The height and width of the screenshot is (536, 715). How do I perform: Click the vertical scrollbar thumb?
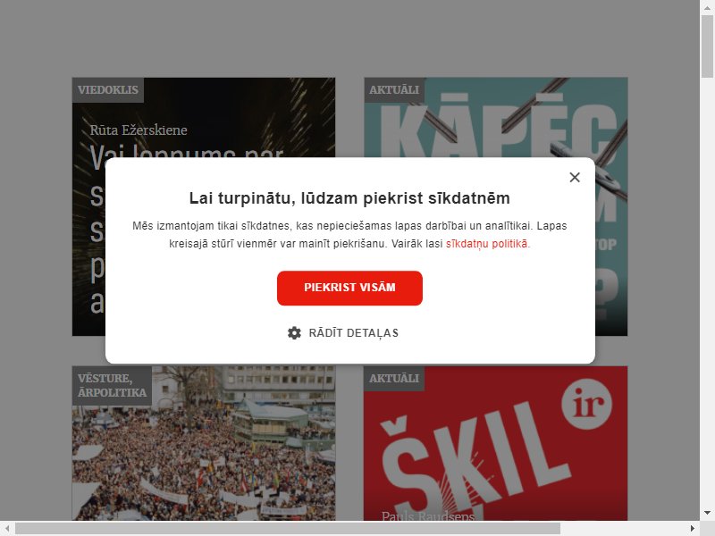[x=707, y=47]
